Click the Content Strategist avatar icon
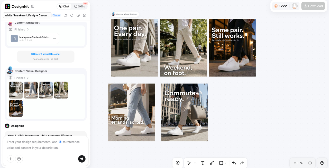Viewport: 329px width, 168px height. (x=10, y=23)
